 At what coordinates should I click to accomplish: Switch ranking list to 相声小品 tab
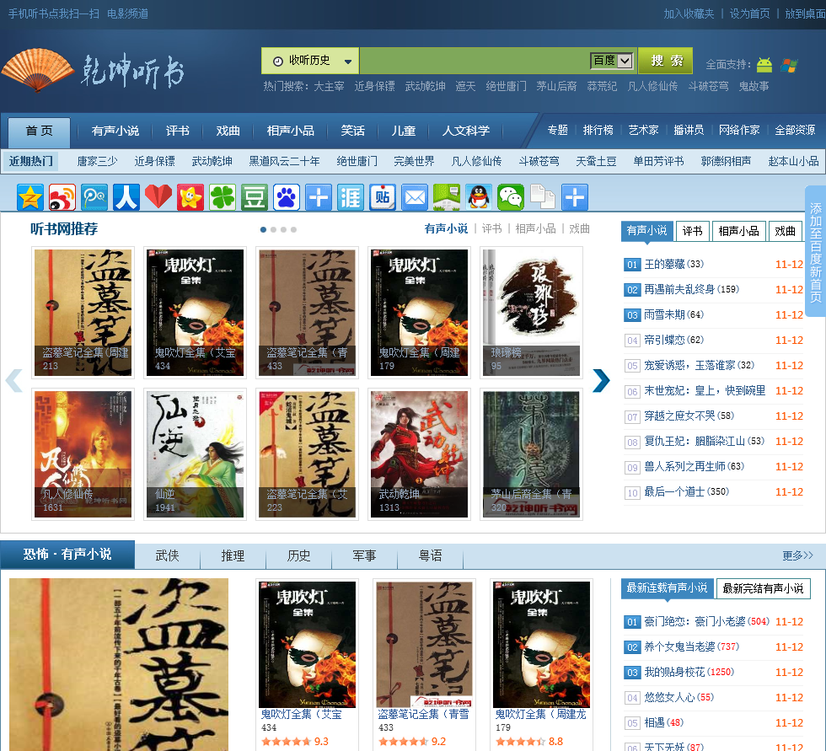coord(738,231)
